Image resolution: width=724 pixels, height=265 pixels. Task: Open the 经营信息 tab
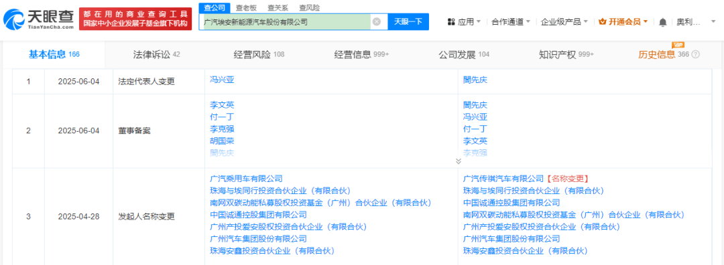click(x=361, y=54)
